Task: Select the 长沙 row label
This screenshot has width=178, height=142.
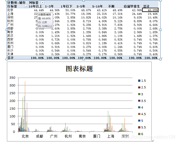Action: click(10, 51)
